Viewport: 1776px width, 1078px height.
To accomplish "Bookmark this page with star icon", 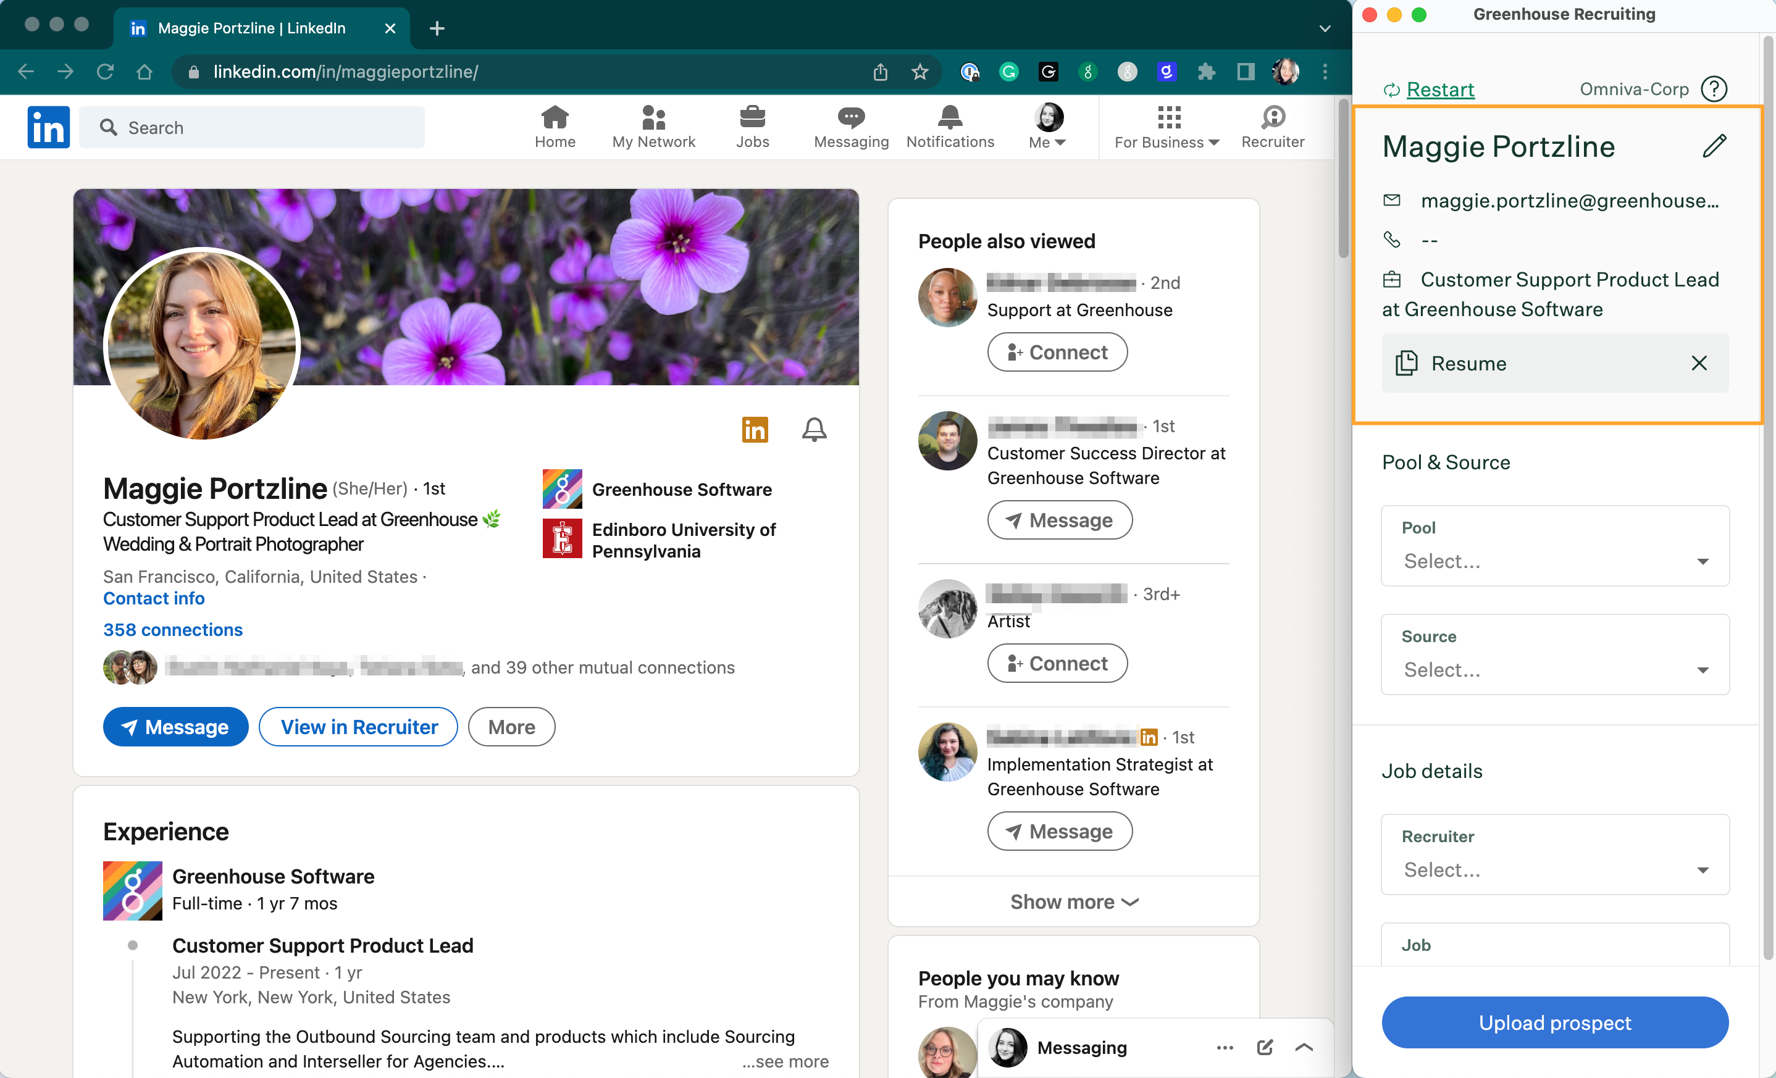I will [919, 72].
